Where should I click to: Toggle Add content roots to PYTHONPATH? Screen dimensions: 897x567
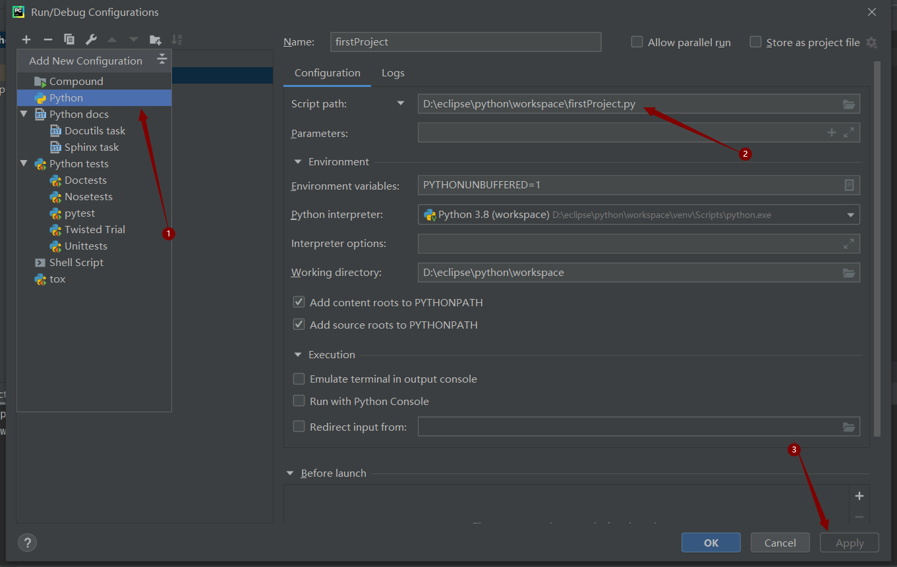pyautogui.click(x=299, y=302)
